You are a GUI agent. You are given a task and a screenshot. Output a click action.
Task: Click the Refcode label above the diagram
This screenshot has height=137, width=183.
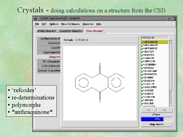[69, 40]
